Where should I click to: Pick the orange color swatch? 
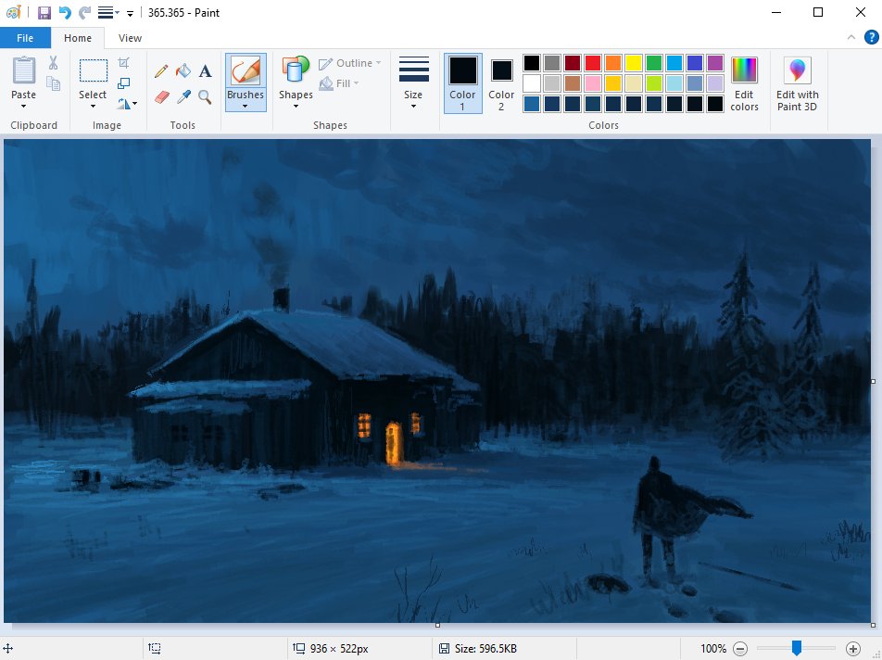tap(613, 62)
